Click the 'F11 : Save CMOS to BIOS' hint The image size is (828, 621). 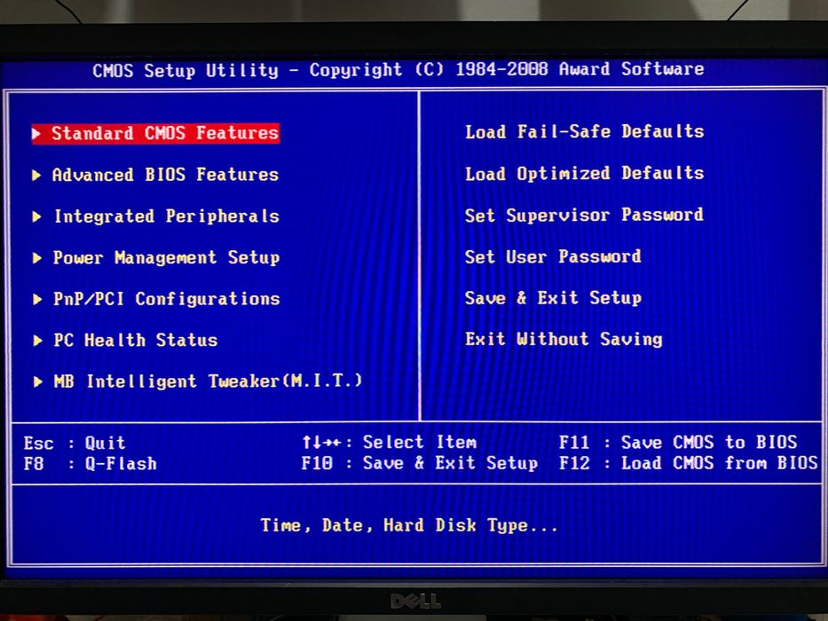(678, 442)
